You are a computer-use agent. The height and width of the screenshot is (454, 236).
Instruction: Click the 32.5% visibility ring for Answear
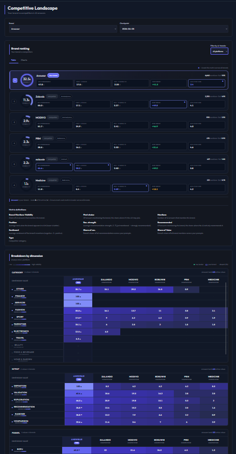(27, 80)
